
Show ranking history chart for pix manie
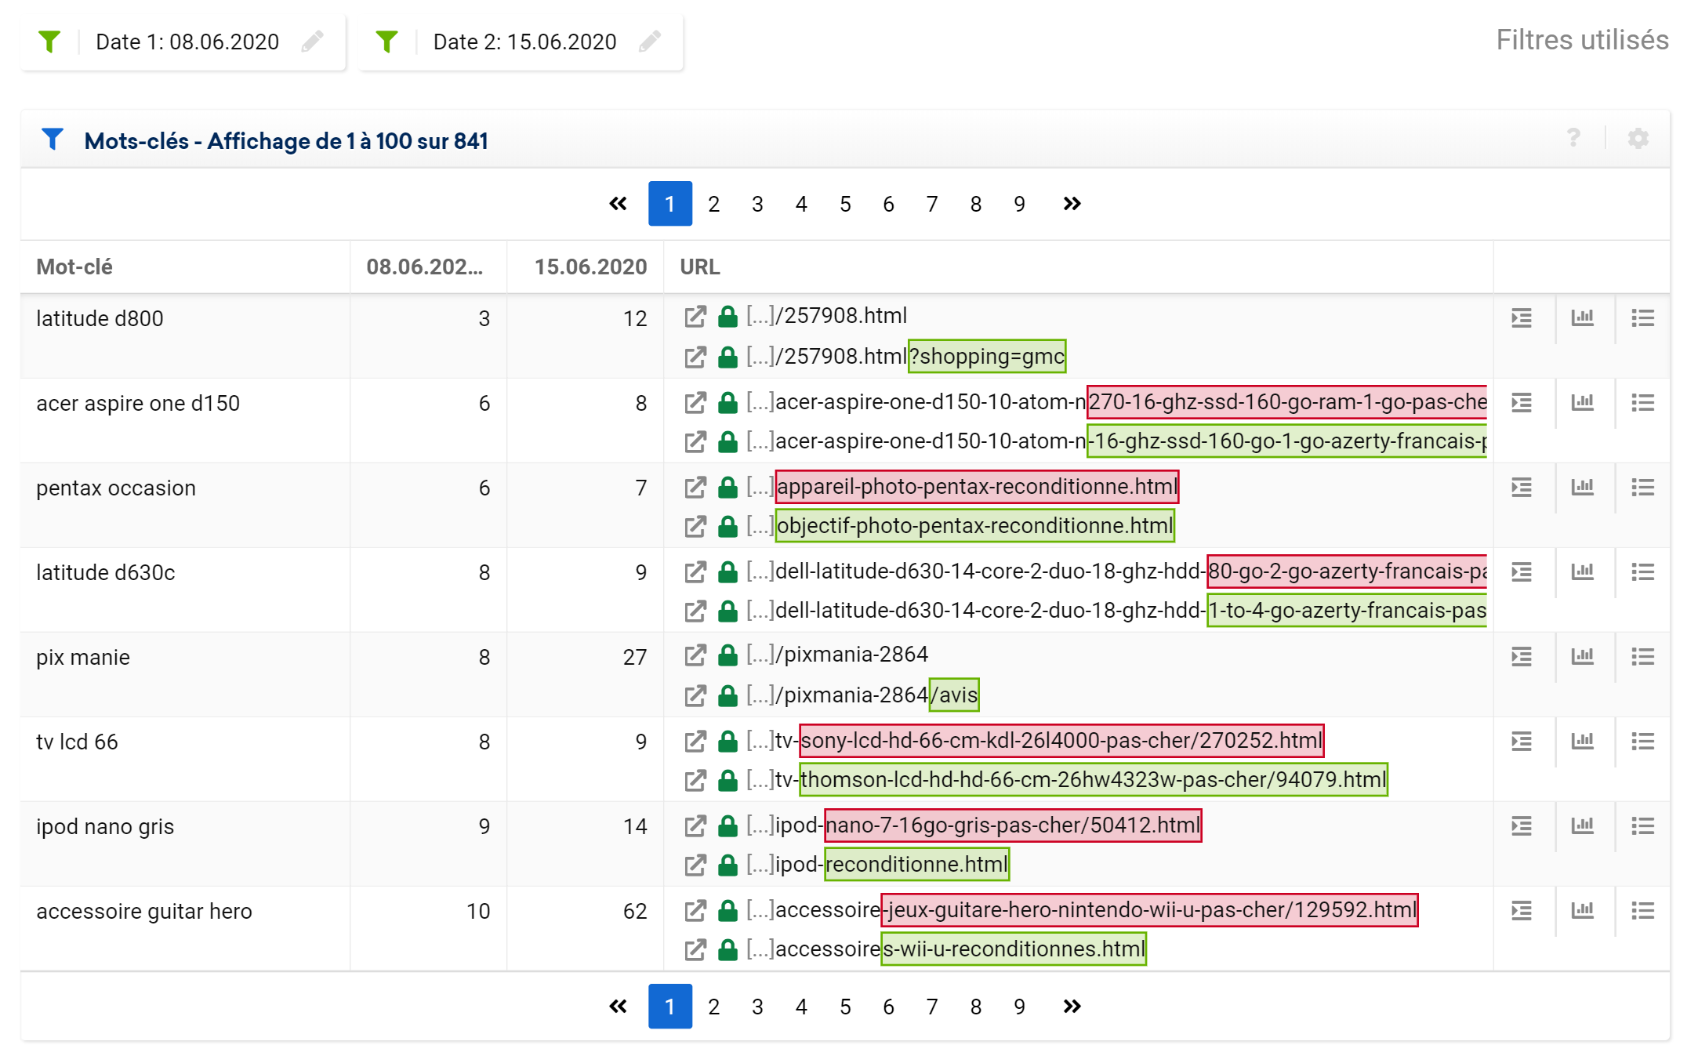[x=1582, y=656]
